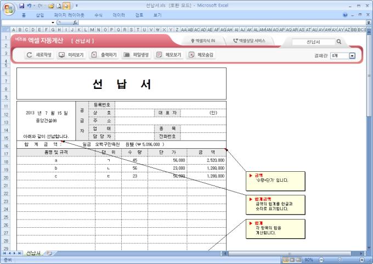Open the 홈 ribbon tab

point(24,15)
